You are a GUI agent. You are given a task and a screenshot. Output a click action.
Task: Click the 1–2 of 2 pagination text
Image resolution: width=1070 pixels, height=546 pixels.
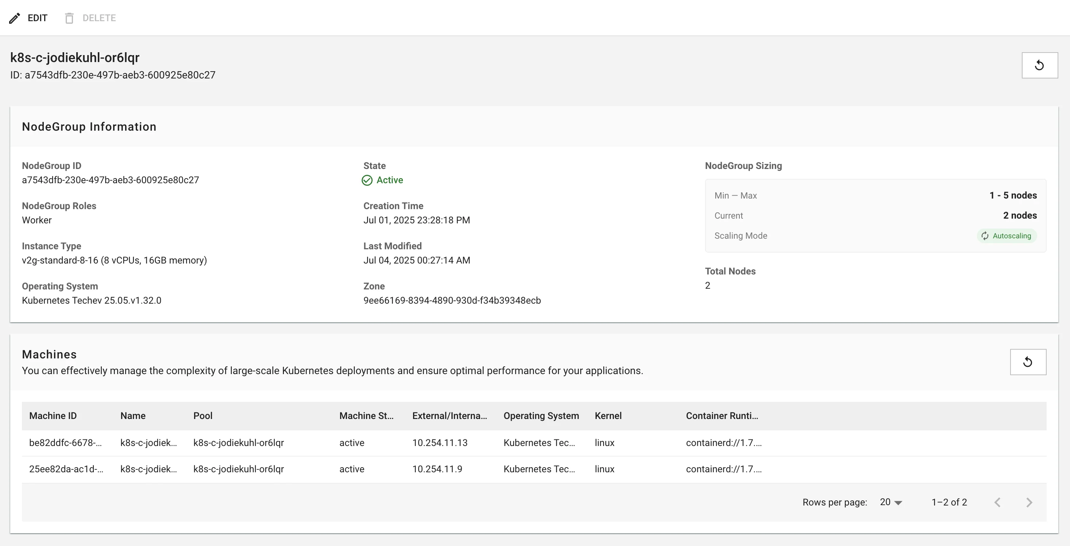tap(949, 502)
